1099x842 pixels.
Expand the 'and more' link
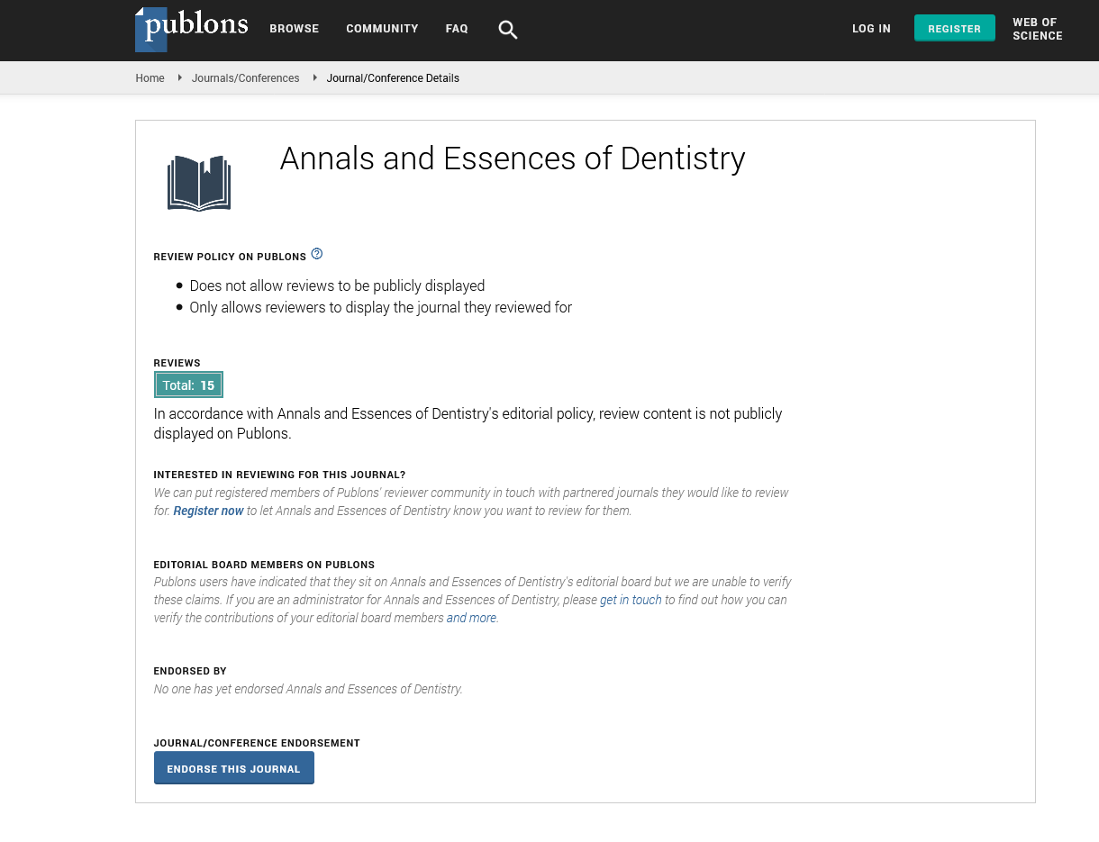coord(471,618)
